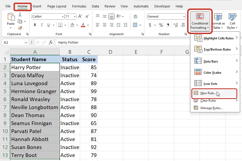The height and width of the screenshot is (161, 242).
Task: Select Manage Rules menu item
Action: (215, 108)
